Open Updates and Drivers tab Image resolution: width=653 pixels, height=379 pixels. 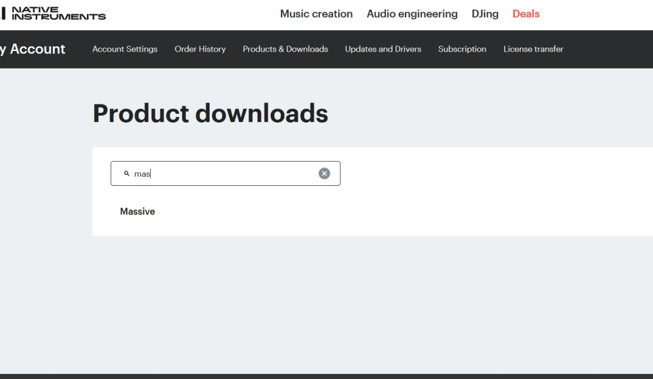(383, 49)
